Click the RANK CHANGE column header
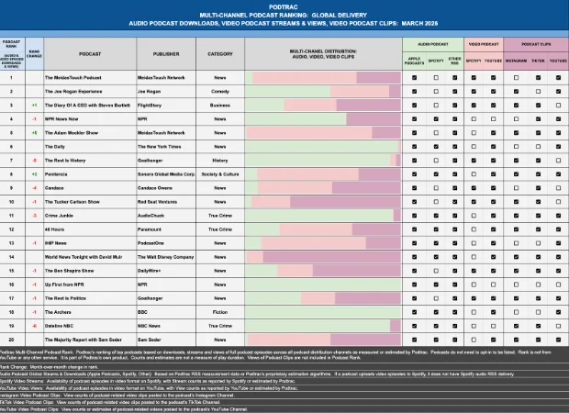The width and height of the screenshot is (569, 413). [35, 54]
